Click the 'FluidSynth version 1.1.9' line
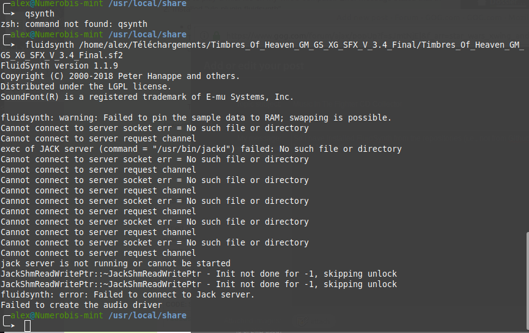This screenshot has height=333, width=529. point(59,66)
